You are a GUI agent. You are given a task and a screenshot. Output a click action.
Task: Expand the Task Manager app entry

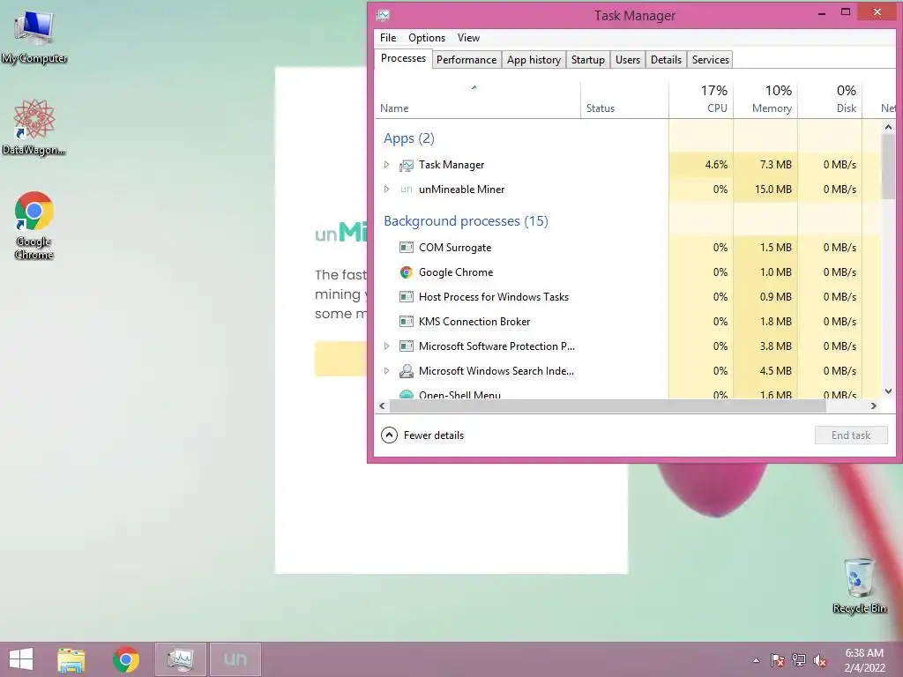pyautogui.click(x=387, y=165)
